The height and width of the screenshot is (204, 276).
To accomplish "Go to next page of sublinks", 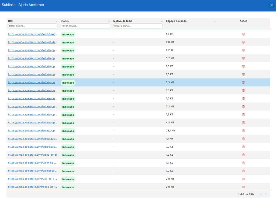I will coord(266,194).
